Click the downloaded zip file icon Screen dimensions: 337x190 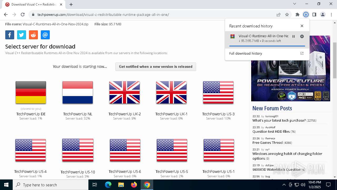[x=232, y=36]
